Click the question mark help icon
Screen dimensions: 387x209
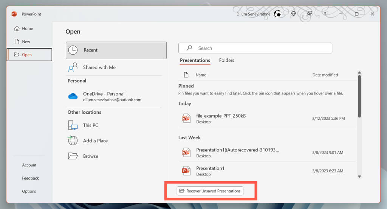(325, 14)
